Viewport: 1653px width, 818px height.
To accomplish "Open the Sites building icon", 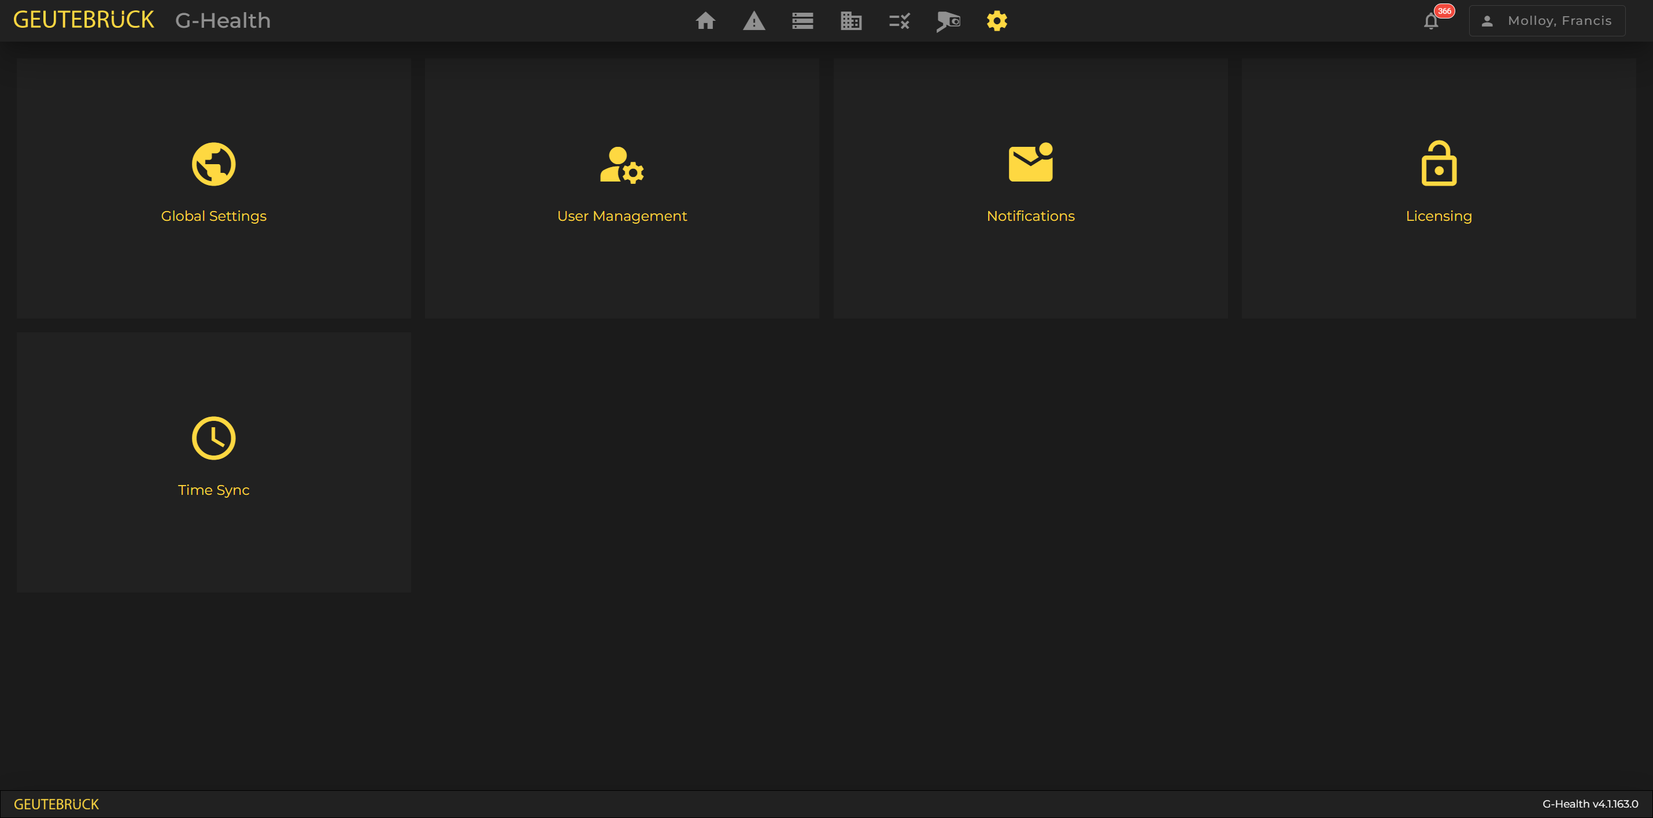I will click(851, 21).
